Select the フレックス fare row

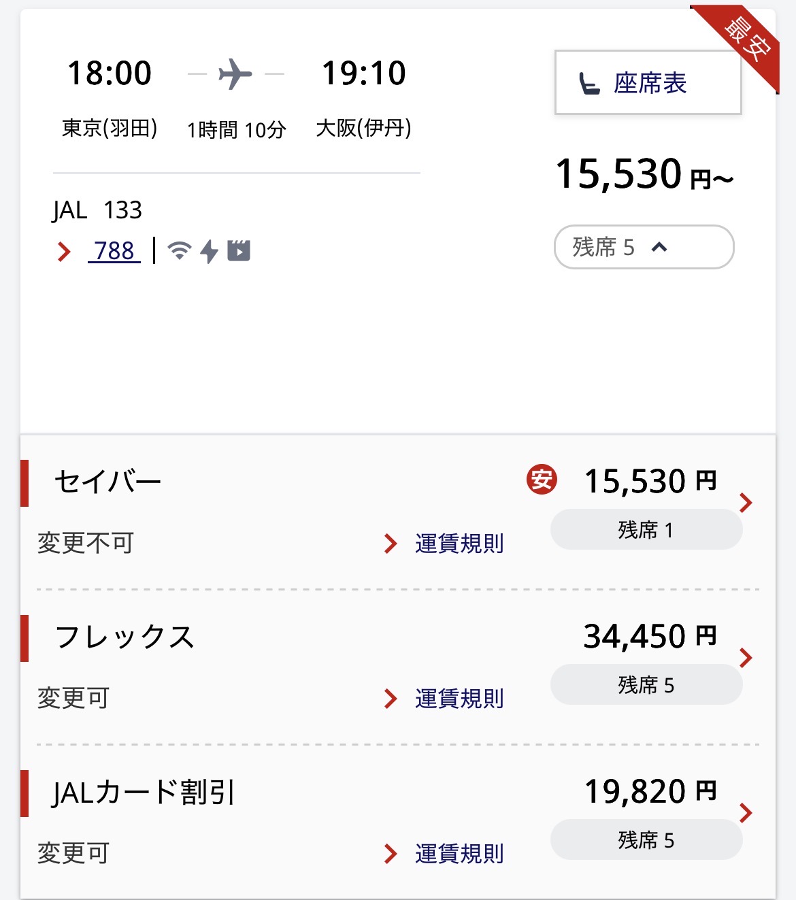click(x=746, y=658)
